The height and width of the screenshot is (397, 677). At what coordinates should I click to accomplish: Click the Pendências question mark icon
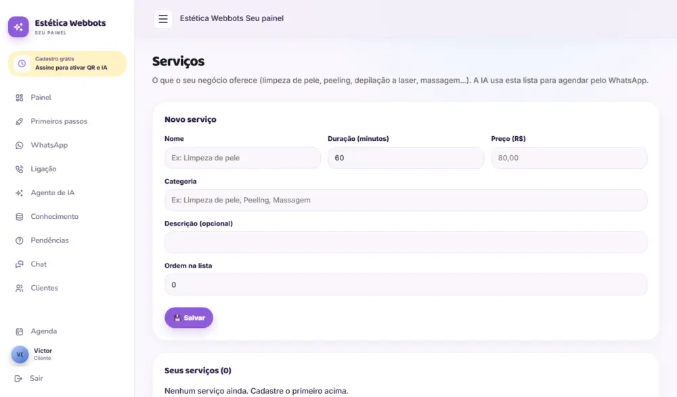tap(20, 241)
